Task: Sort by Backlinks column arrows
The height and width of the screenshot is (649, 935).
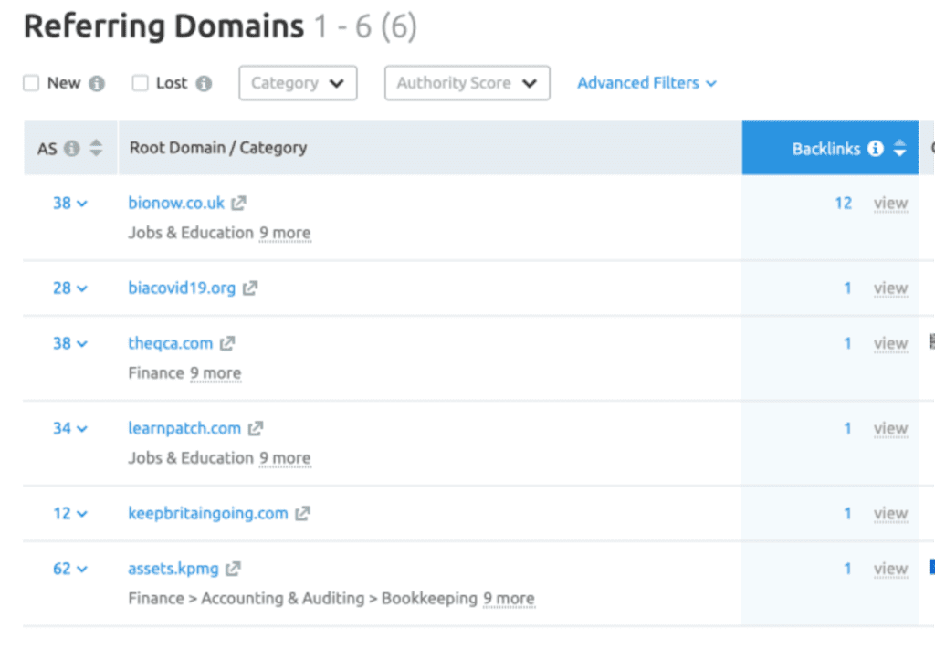Action: coord(899,149)
